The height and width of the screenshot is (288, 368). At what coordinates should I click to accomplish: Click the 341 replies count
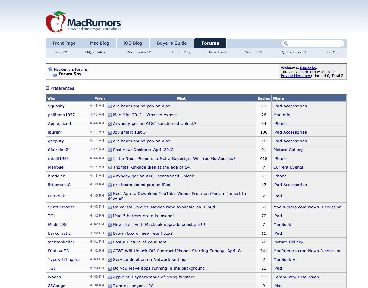(x=264, y=251)
